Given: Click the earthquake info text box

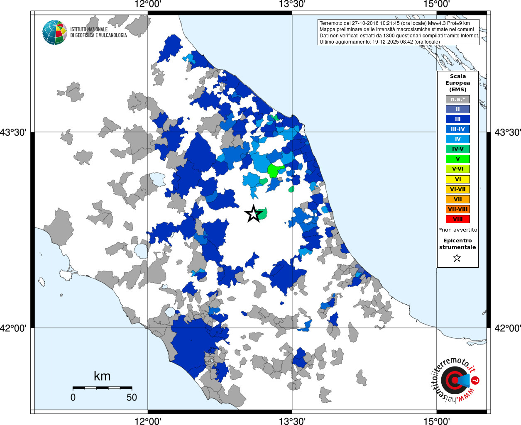Looking at the screenshot, I should (399, 32).
